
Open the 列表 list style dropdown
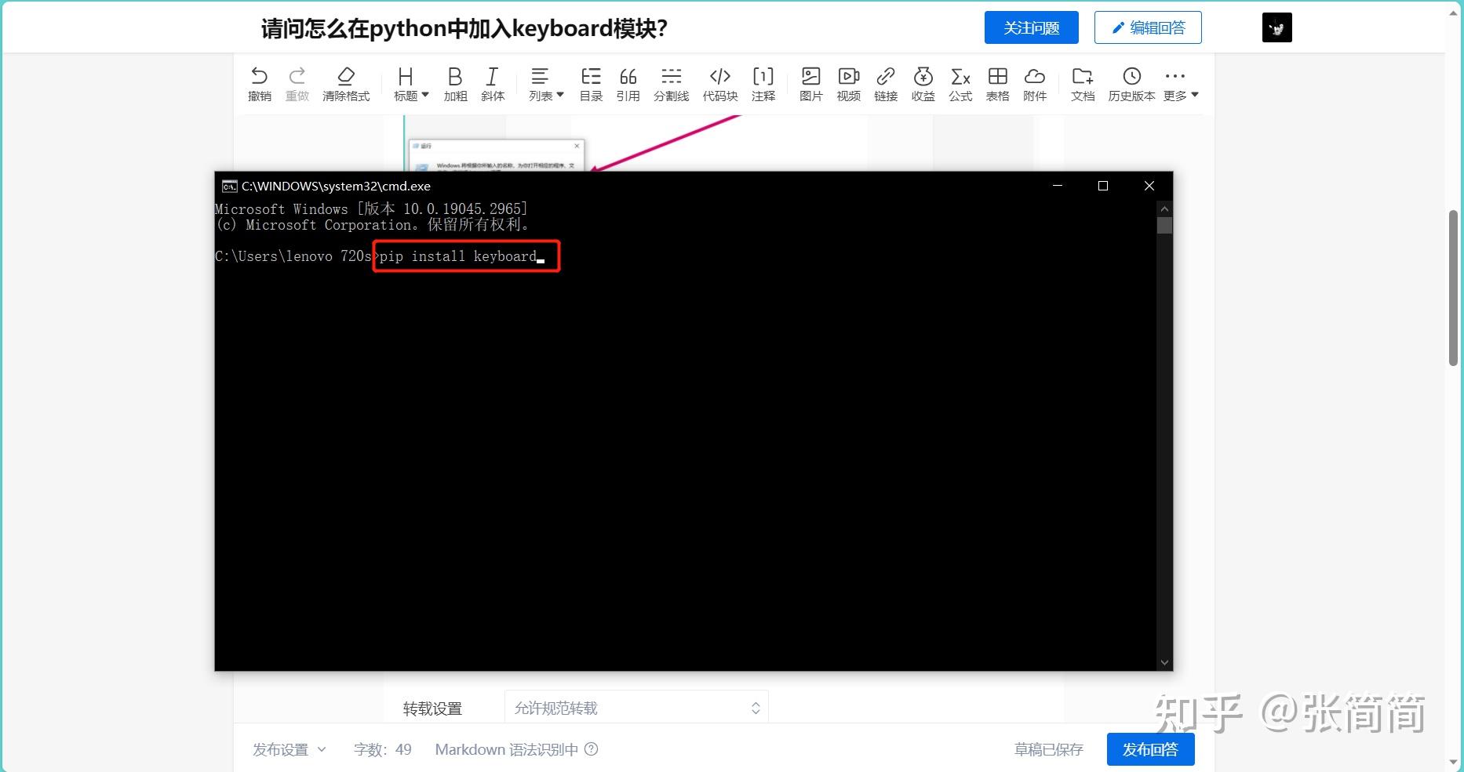[x=545, y=84]
